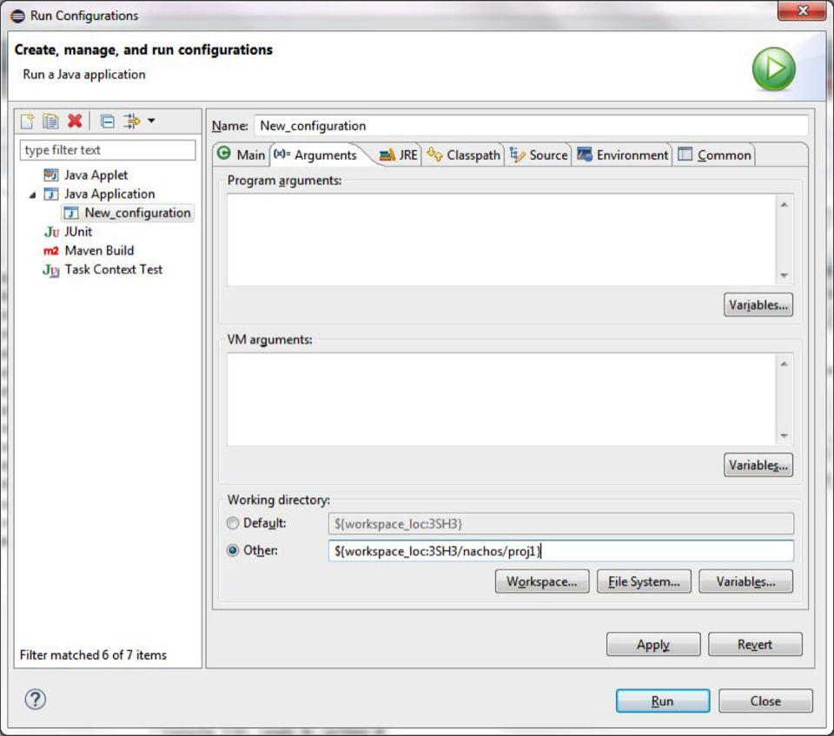Click the Apply button
The width and height of the screenshot is (834, 736).
[x=652, y=644]
